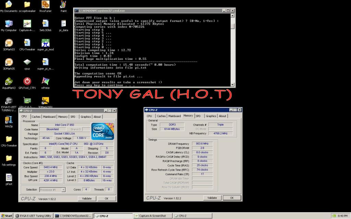Select SPD tab in right CPU-Z window
This screenshot has height=219, width=351.
198,116
